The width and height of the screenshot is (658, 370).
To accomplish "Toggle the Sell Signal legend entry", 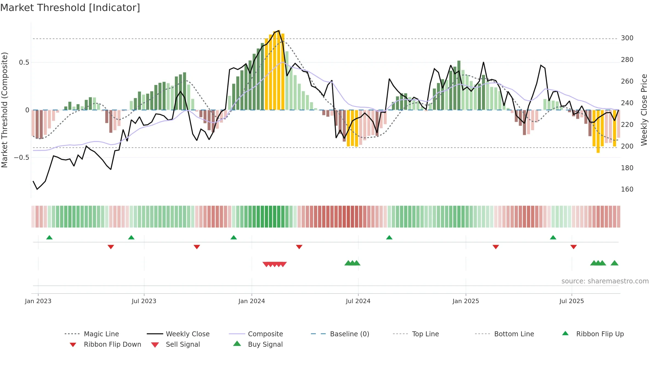I will [x=175, y=344].
